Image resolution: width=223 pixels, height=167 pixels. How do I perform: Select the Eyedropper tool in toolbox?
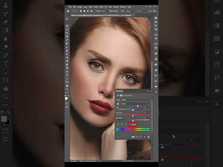coord(67,40)
